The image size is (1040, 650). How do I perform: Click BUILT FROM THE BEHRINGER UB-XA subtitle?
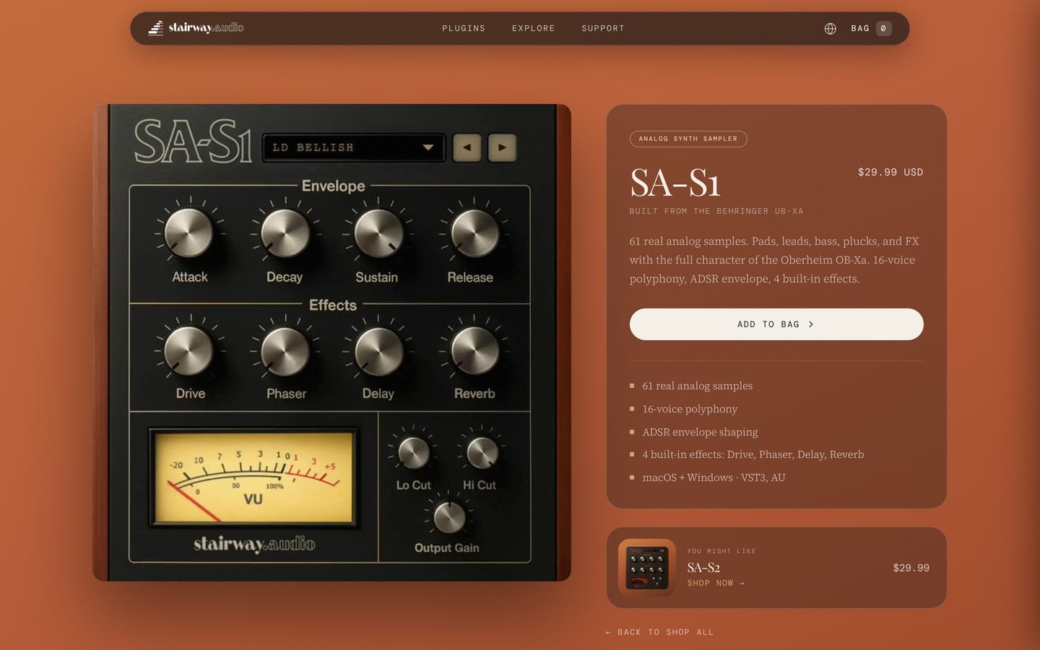[716, 211]
